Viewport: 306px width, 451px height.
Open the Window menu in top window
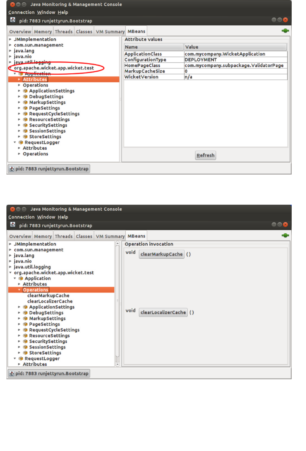46,12
